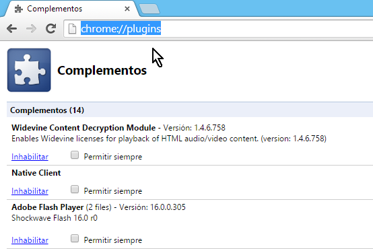Click the Native Client plugin name
This screenshot has width=373, height=249.
pos(36,173)
